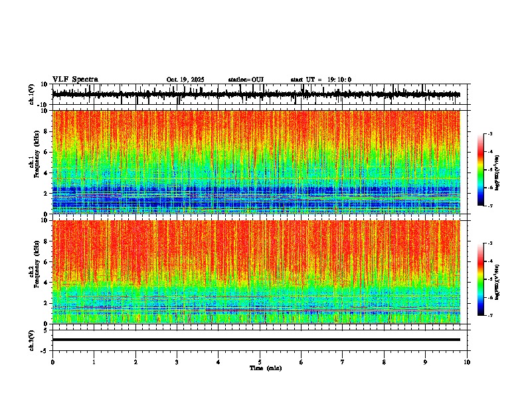Viewport: 526px width, 406px height.
Task: Click time axis tick label "3"
Action: click(177, 362)
